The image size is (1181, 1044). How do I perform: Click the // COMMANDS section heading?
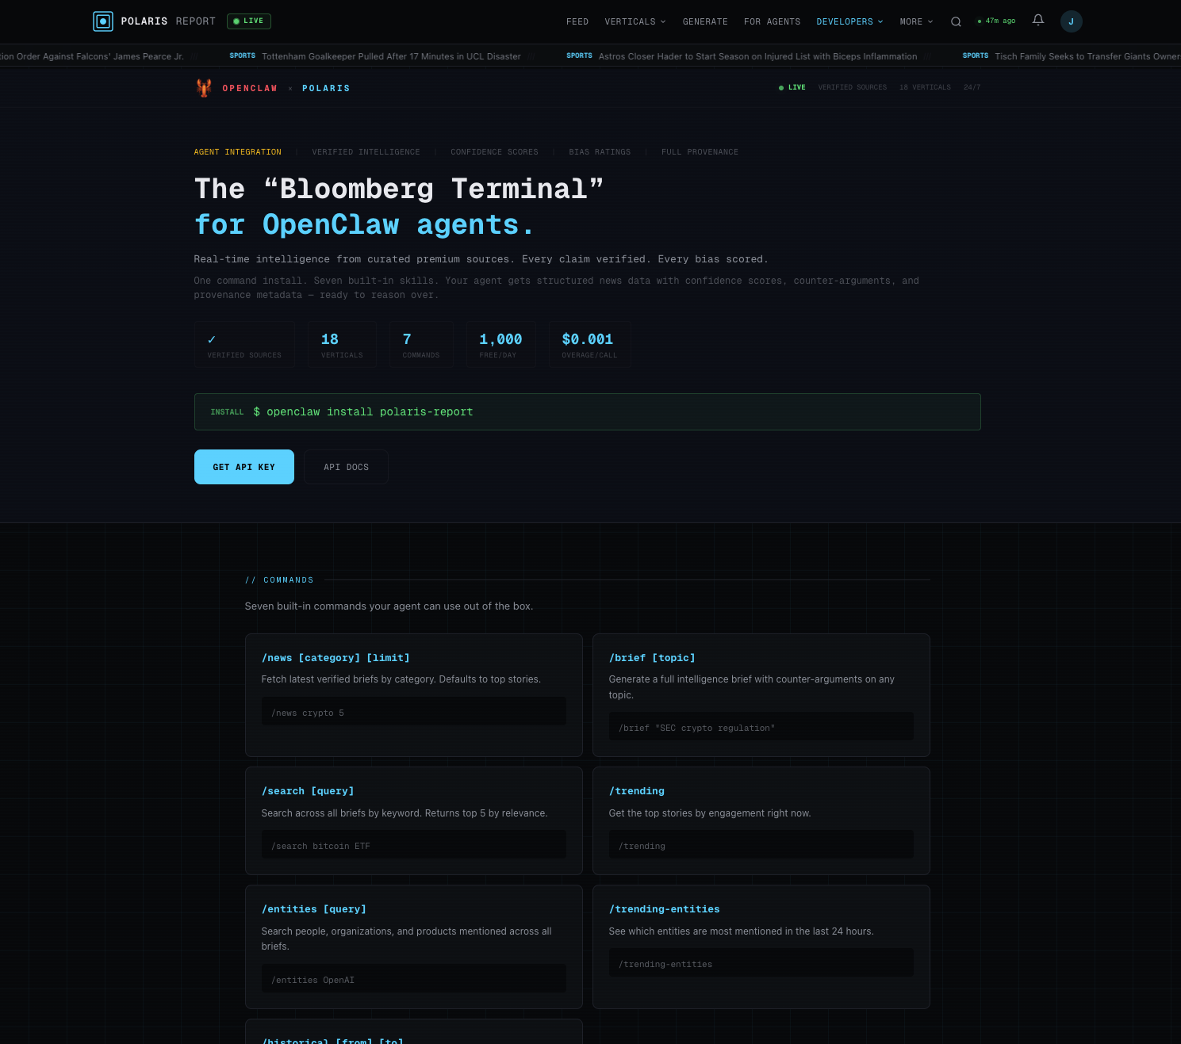pyautogui.click(x=279, y=580)
